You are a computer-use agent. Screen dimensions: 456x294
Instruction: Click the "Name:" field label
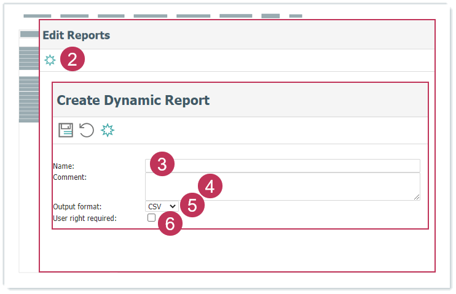[x=63, y=166]
